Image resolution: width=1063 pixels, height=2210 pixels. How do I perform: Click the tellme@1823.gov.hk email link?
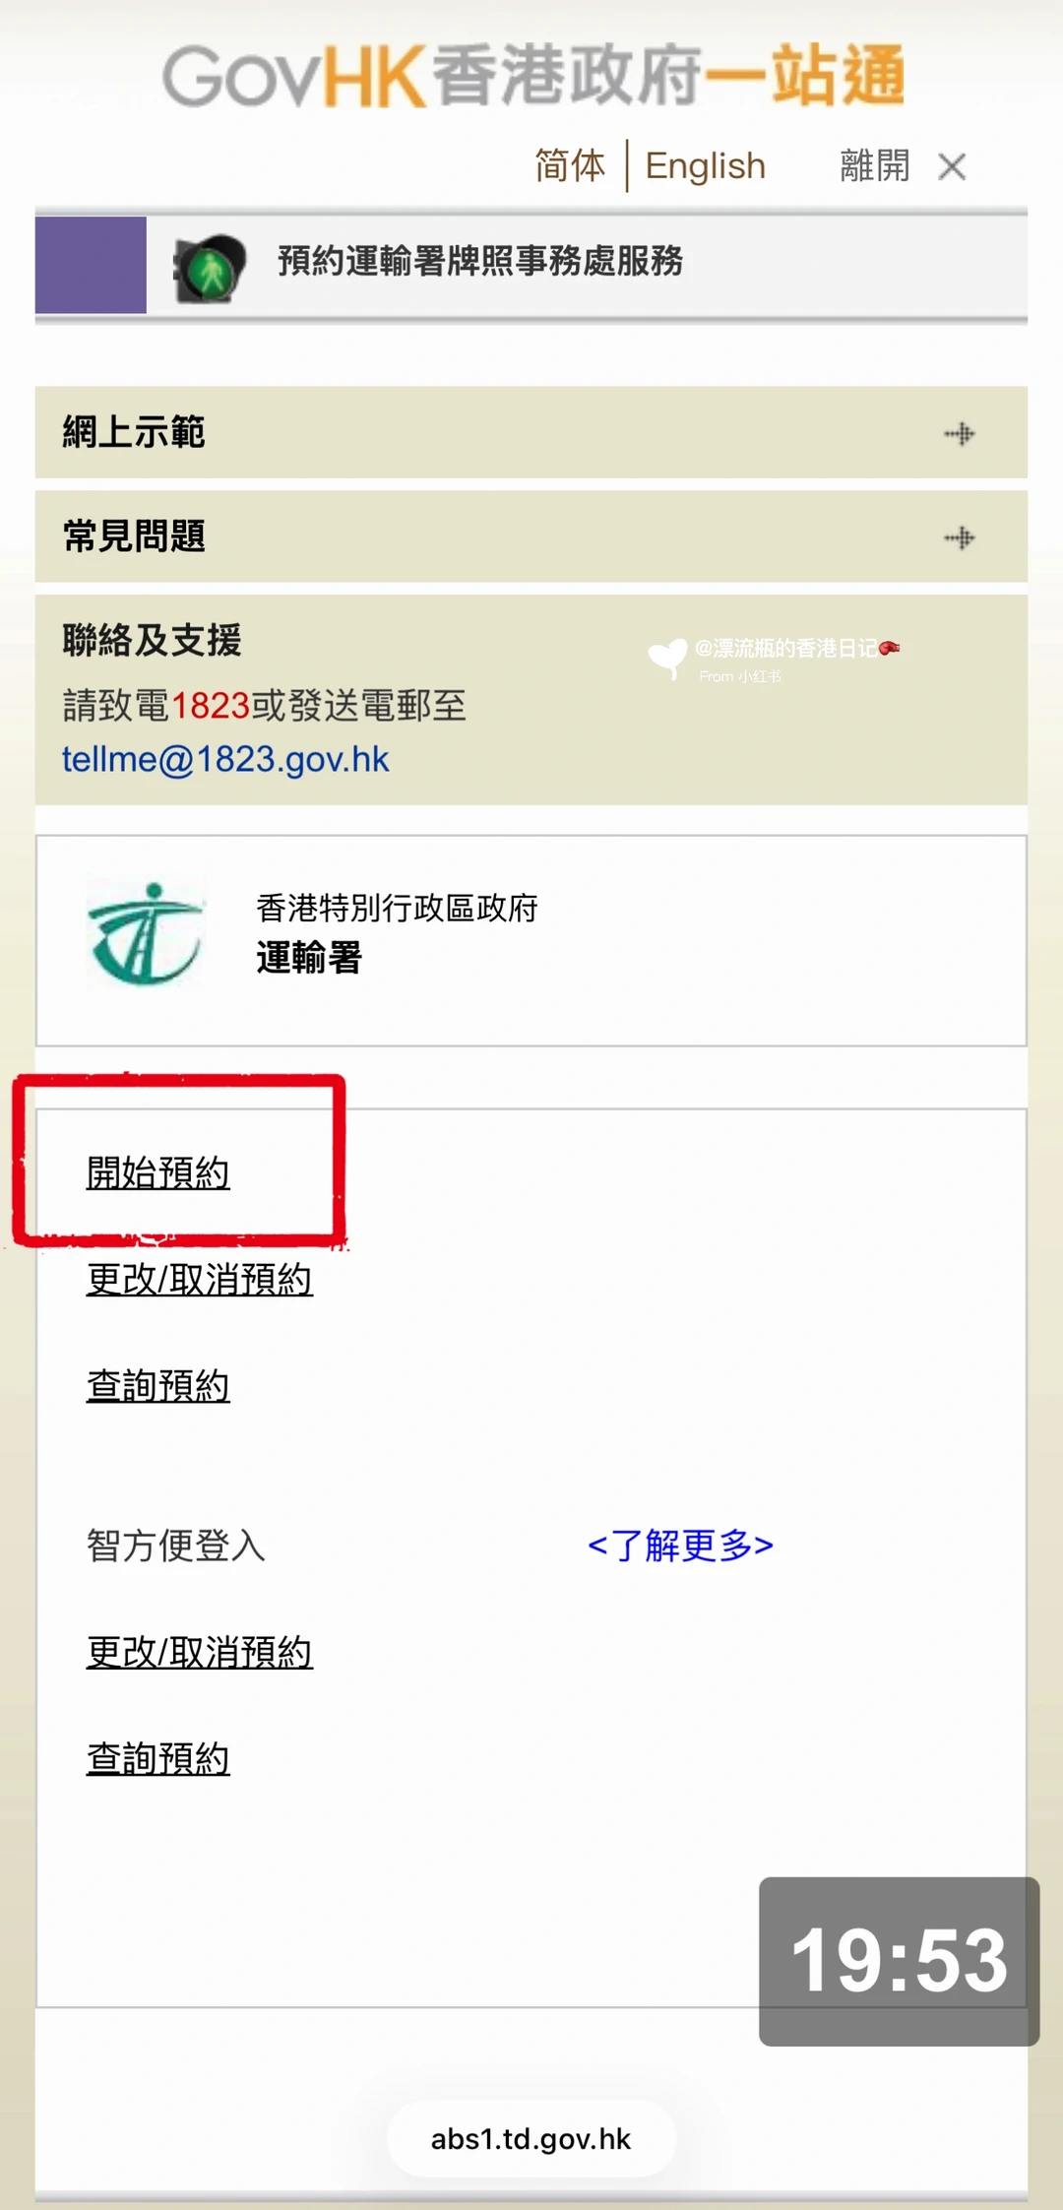225,759
